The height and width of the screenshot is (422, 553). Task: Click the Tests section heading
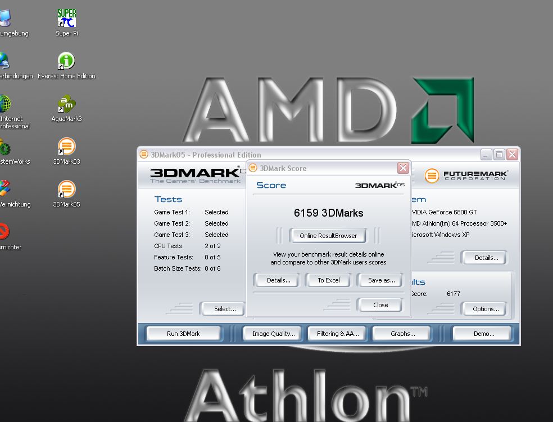pyautogui.click(x=168, y=200)
